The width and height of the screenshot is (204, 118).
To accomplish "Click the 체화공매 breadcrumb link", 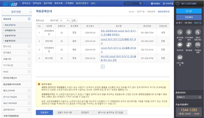I will (151, 12).
